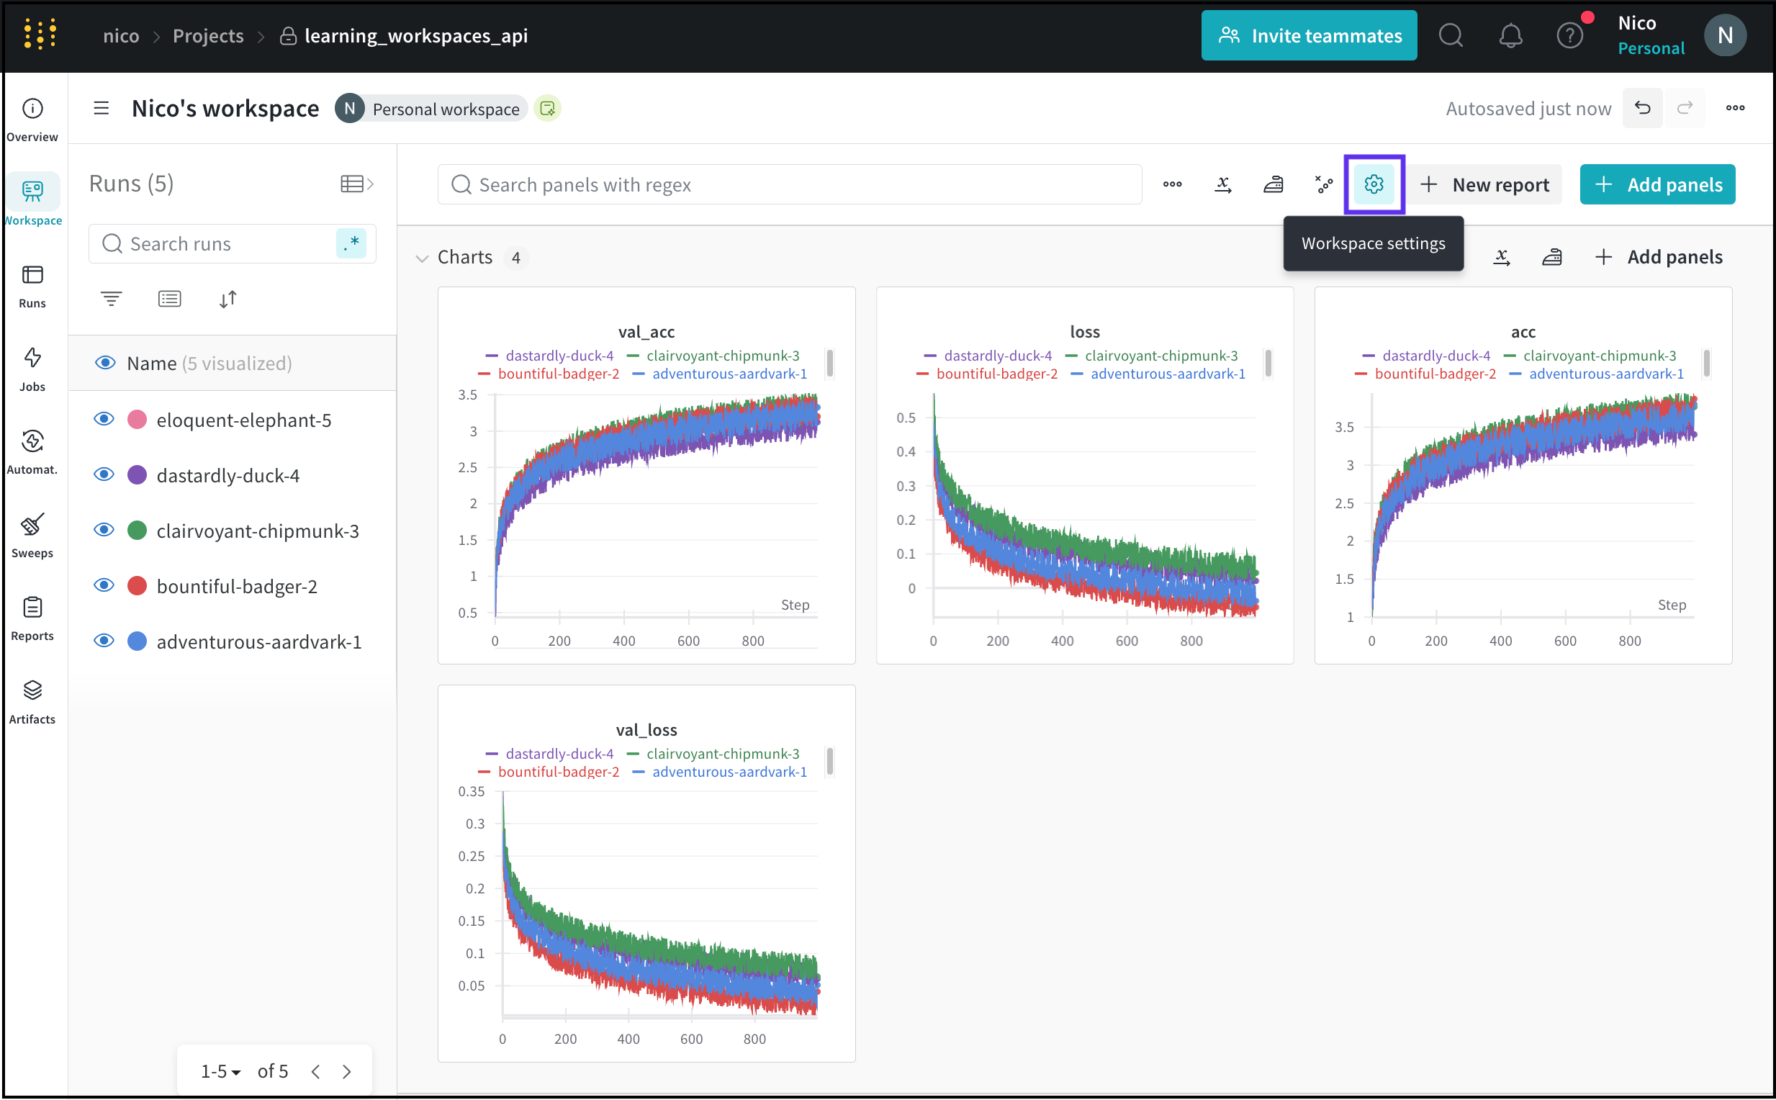Viewport: 1776px width, 1100px height.
Task: Toggle the regex search button in runs
Action: point(352,243)
